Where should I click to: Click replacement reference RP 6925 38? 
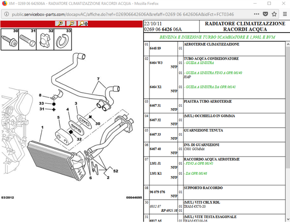point(169,210)
